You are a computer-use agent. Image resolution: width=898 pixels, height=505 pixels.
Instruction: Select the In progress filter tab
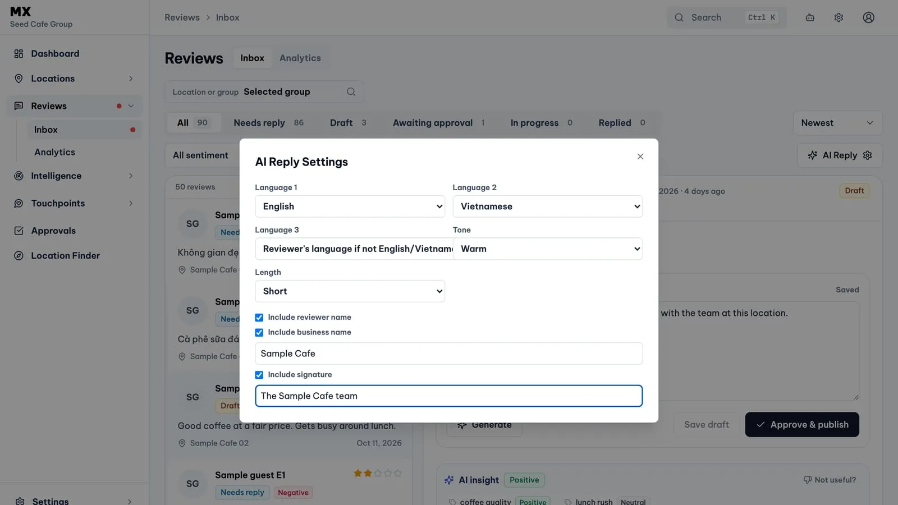(542, 123)
